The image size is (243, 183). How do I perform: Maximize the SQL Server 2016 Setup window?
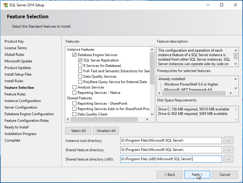tap(222, 5)
